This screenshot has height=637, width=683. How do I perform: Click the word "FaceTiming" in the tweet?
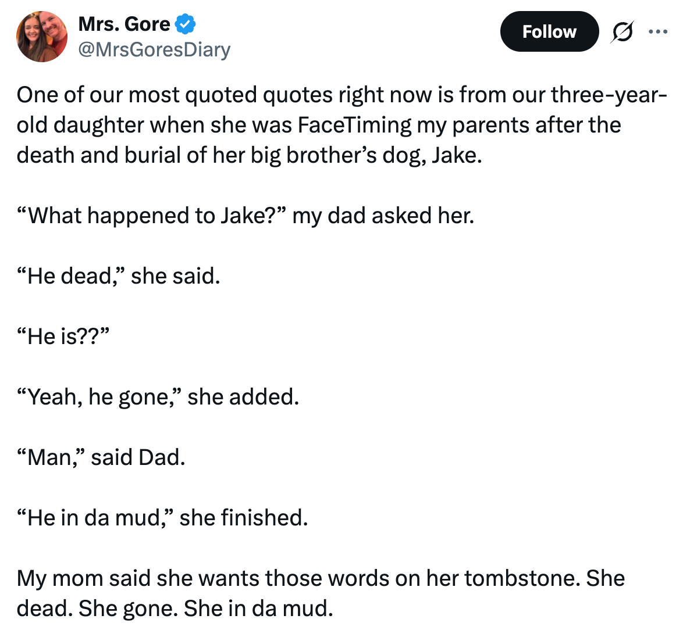pos(354,125)
